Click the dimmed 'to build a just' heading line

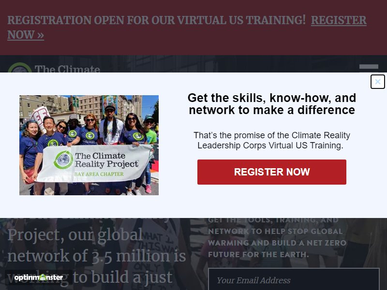coord(123,277)
